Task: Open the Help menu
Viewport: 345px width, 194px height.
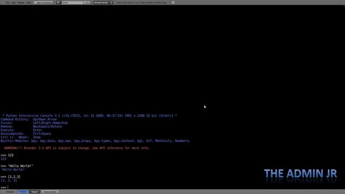Action: pyautogui.click(x=29, y=3)
